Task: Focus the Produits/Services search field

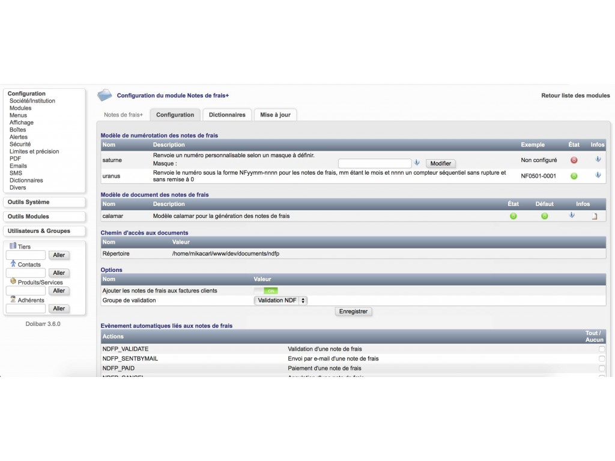Action: (26, 291)
